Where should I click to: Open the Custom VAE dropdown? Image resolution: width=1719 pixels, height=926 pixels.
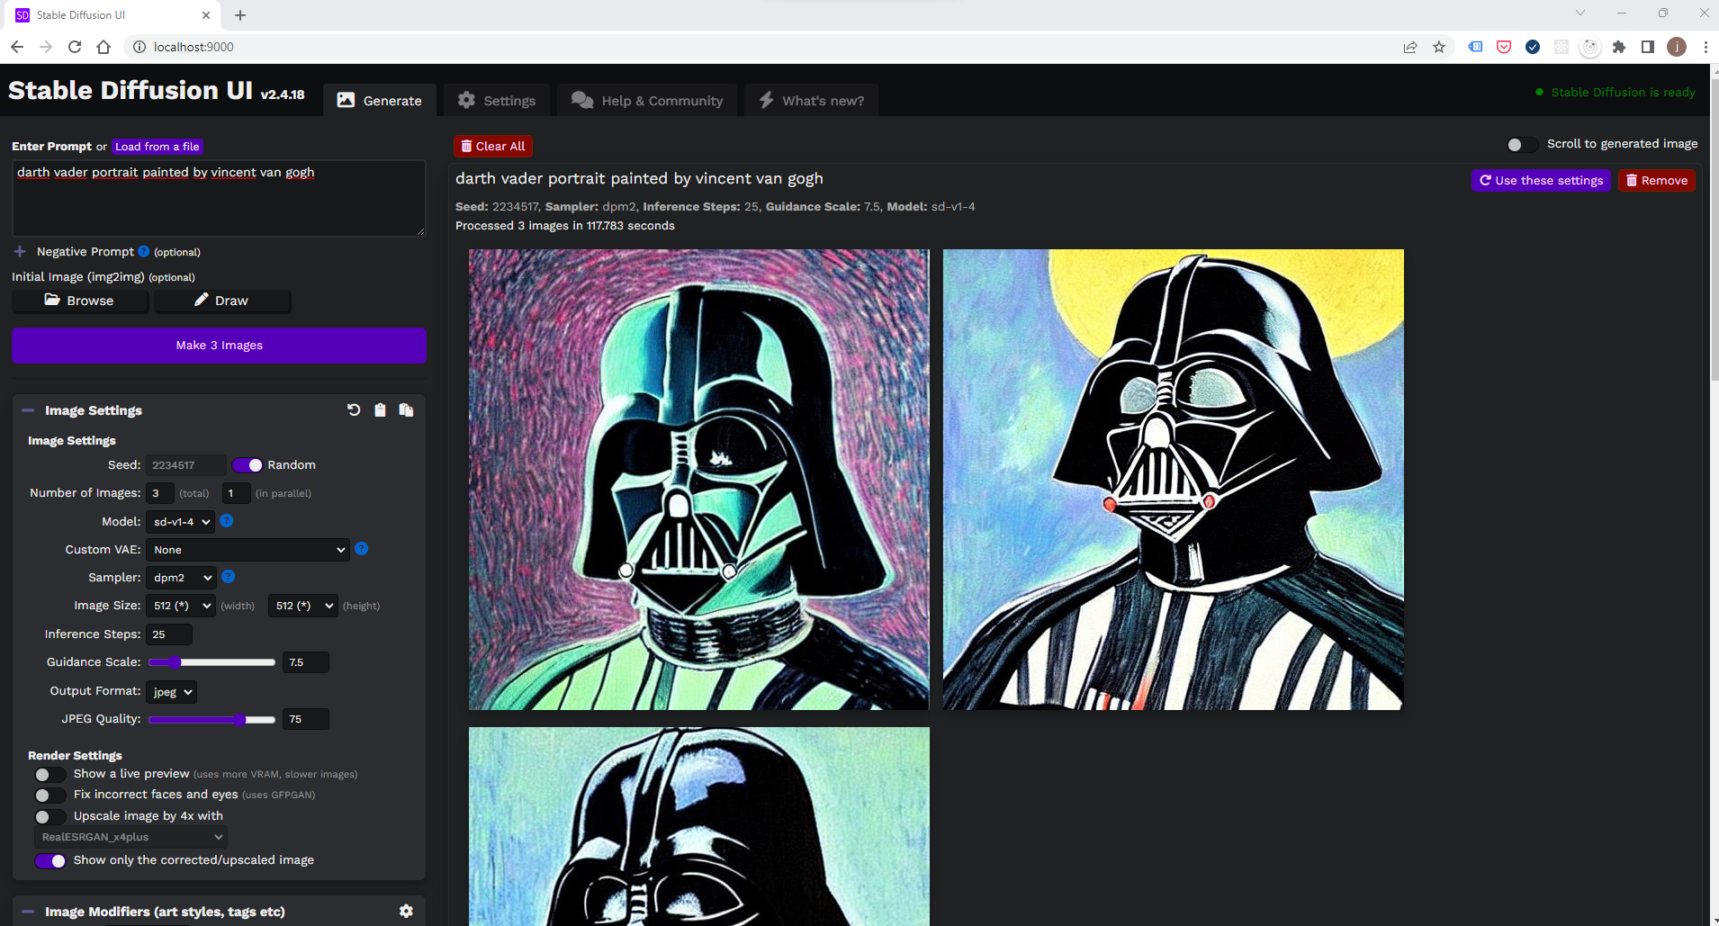(x=247, y=550)
